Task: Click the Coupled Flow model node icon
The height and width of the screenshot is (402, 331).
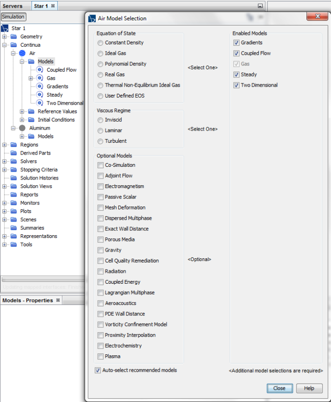Action: 40,70
